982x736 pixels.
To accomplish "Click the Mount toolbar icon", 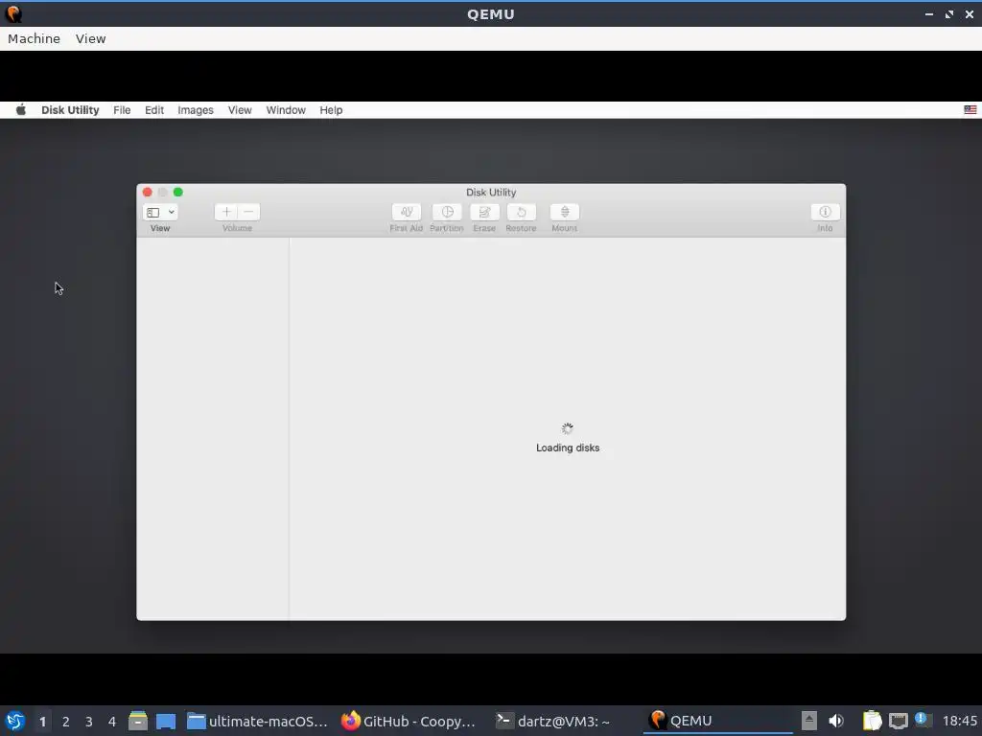I will tap(565, 212).
